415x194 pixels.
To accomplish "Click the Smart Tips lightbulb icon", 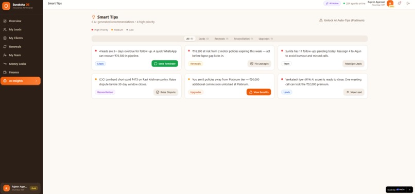I will coord(93,17).
